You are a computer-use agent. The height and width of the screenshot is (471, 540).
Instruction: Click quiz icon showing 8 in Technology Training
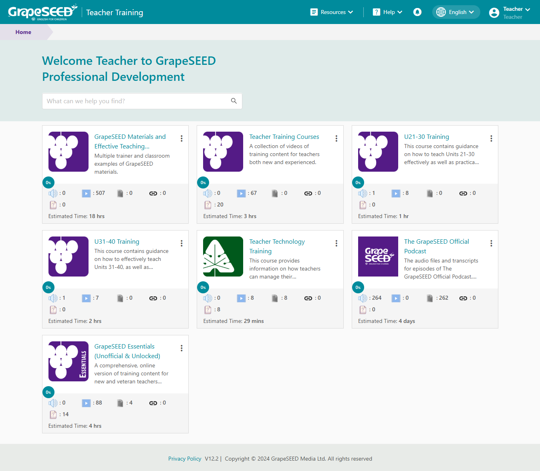click(208, 310)
